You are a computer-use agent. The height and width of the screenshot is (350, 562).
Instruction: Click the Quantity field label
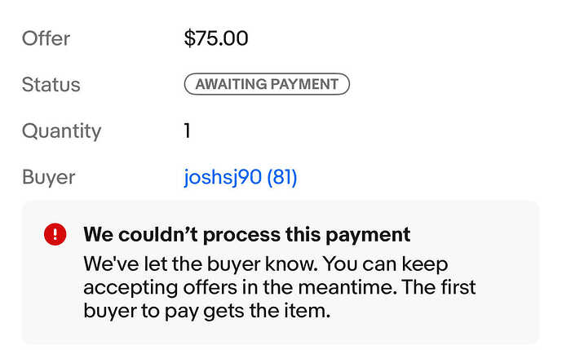pyautogui.click(x=61, y=131)
